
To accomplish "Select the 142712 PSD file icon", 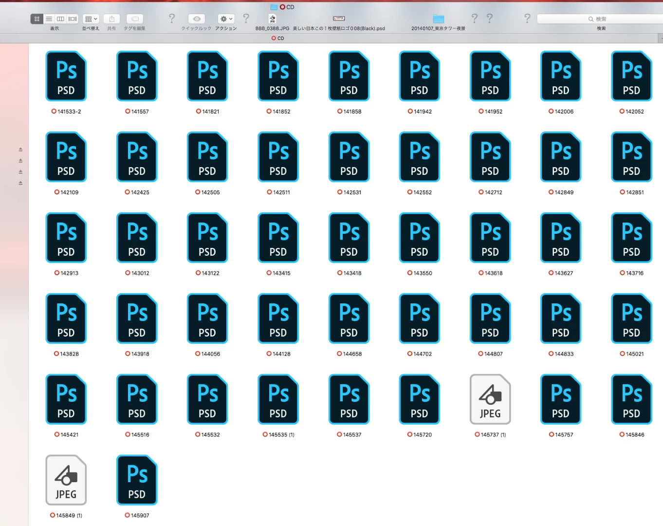I will (490, 157).
